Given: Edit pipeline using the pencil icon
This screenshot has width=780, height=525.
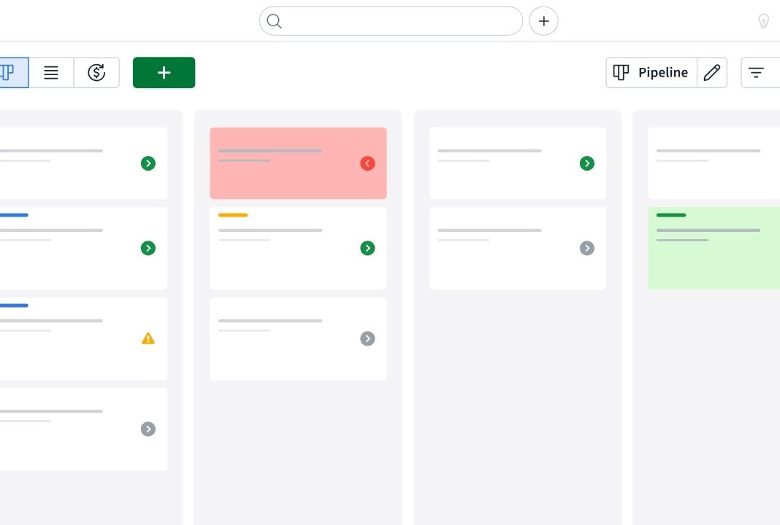Looking at the screenshot, I should tap(712, 72).
